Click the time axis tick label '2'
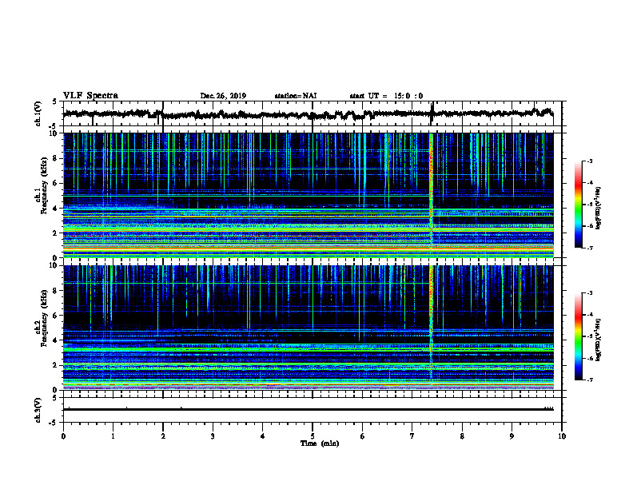 [163, 436]
